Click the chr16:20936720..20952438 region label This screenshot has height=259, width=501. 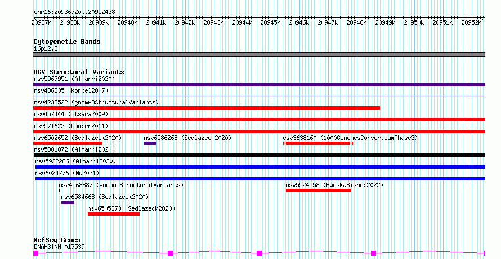click(x=74, y=12)
